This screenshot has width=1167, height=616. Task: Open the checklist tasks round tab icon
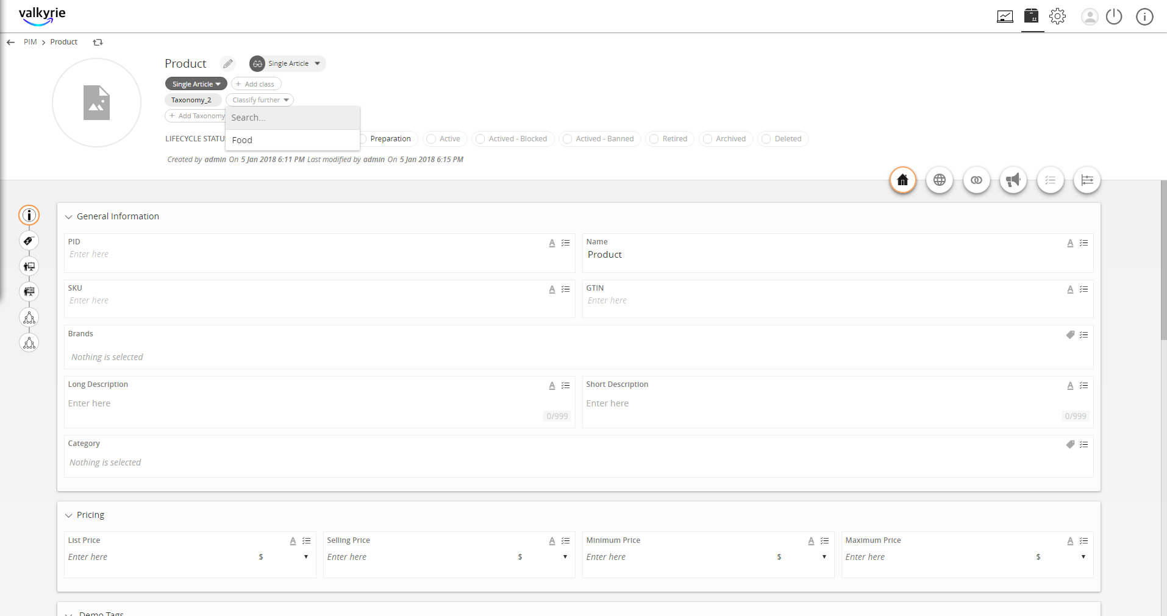pos(1051,180)
